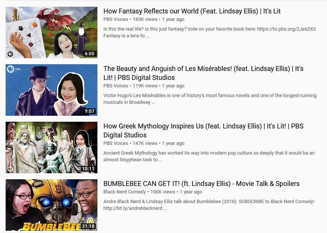Image resolution: width=327 pixels, height=233 pixels.
Task: Open the Bumblebee video thumbnail
Action: (51, 205)
